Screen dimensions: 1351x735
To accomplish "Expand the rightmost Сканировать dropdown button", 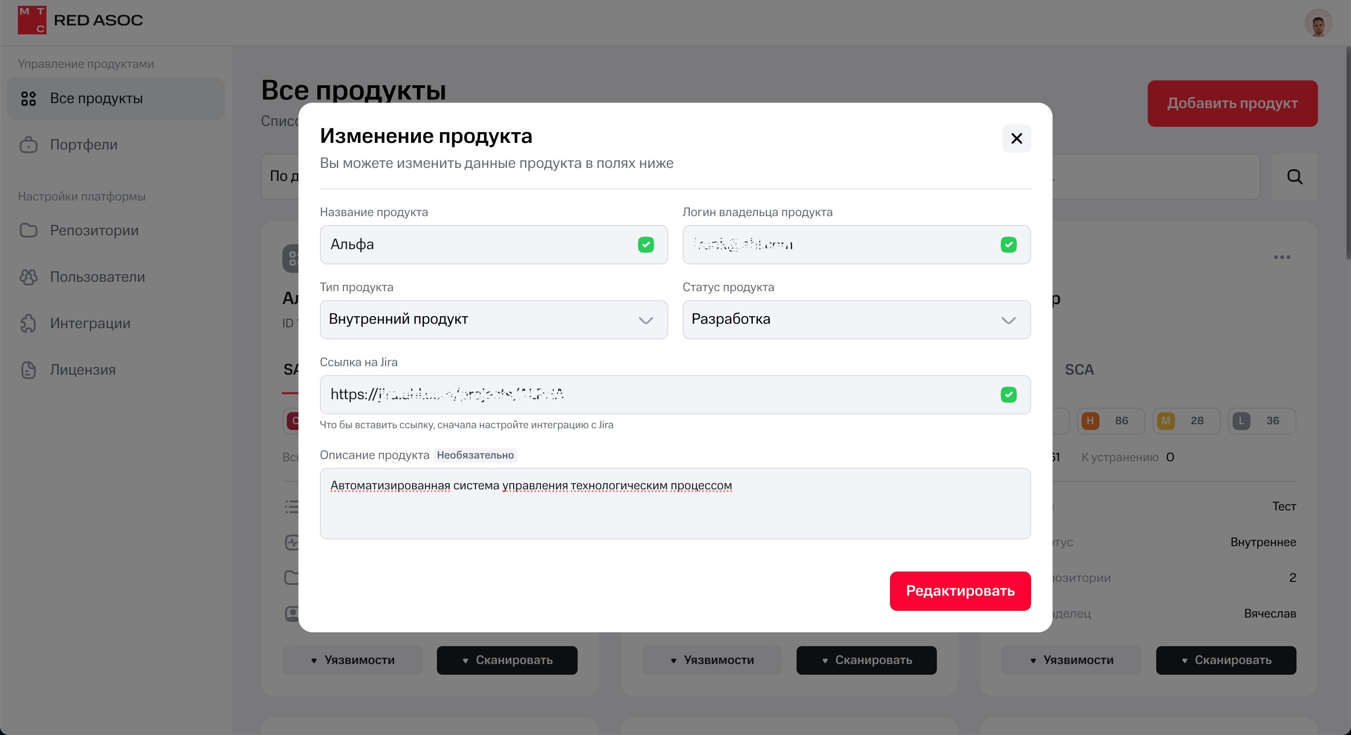I will point(1225,660).
